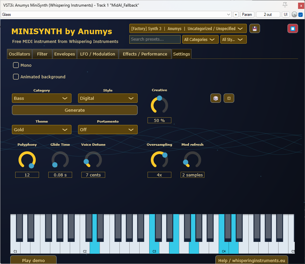The image size is (305, 264).
Task: Pin the plugin window with pushpin icon
Action: click(285, 5)
